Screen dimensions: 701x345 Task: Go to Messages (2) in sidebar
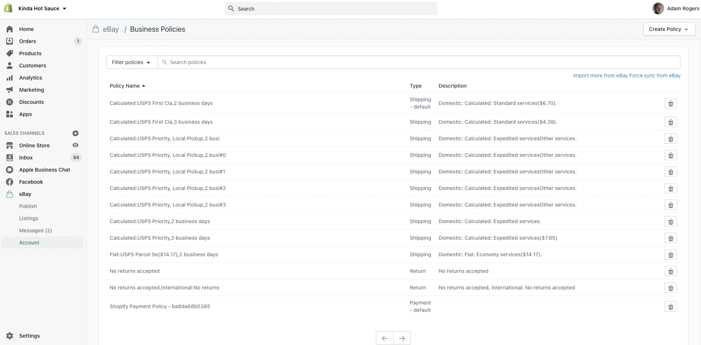coord(35,230)
